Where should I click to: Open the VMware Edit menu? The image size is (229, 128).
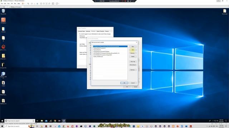click(x=5, y=4)
